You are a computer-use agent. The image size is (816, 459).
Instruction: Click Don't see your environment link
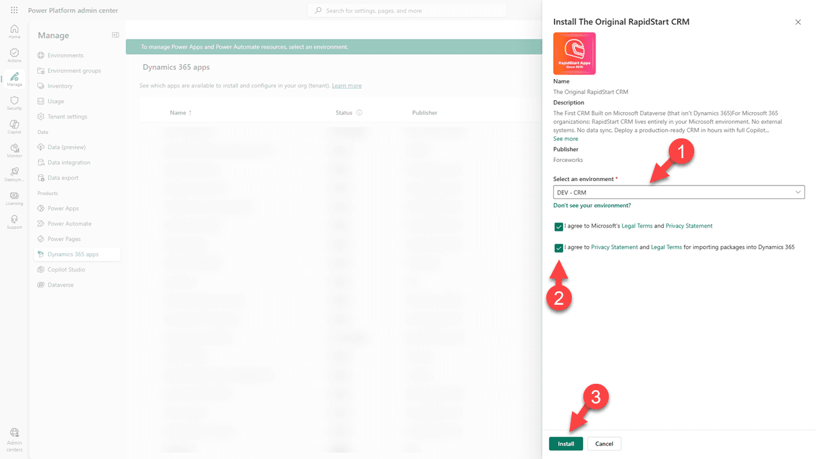[592, 206]
